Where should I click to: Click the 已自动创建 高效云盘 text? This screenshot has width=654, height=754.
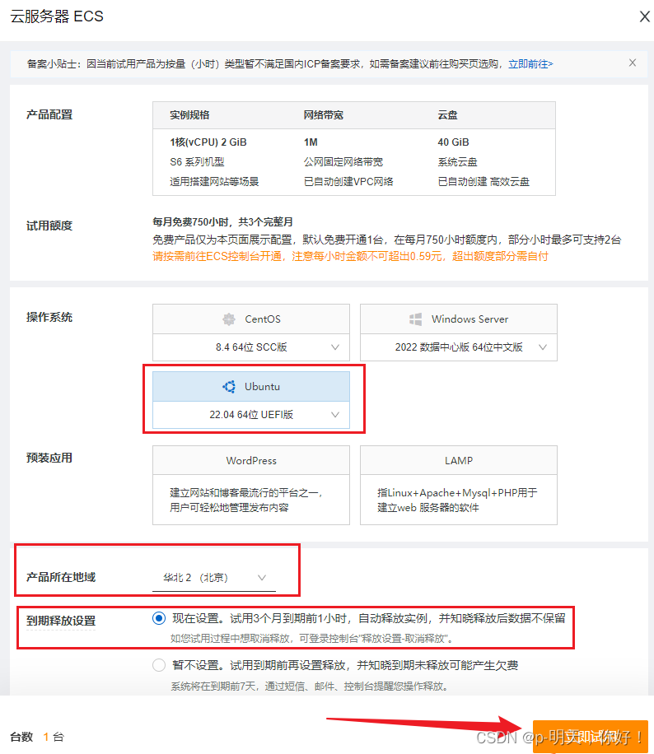click(483, 182)
